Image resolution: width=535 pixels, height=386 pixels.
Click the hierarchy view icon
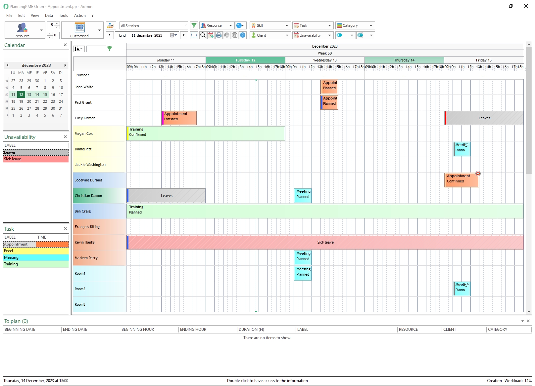coord(111,25)
